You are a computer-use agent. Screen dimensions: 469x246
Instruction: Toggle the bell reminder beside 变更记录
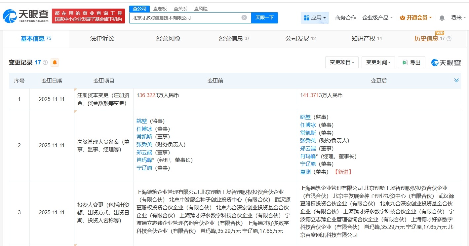(55, 62)
